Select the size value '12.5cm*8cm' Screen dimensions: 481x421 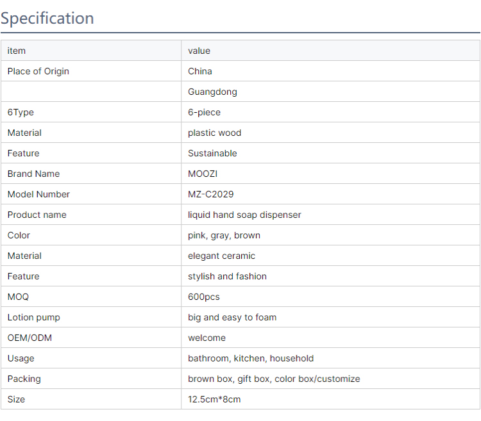214,399
